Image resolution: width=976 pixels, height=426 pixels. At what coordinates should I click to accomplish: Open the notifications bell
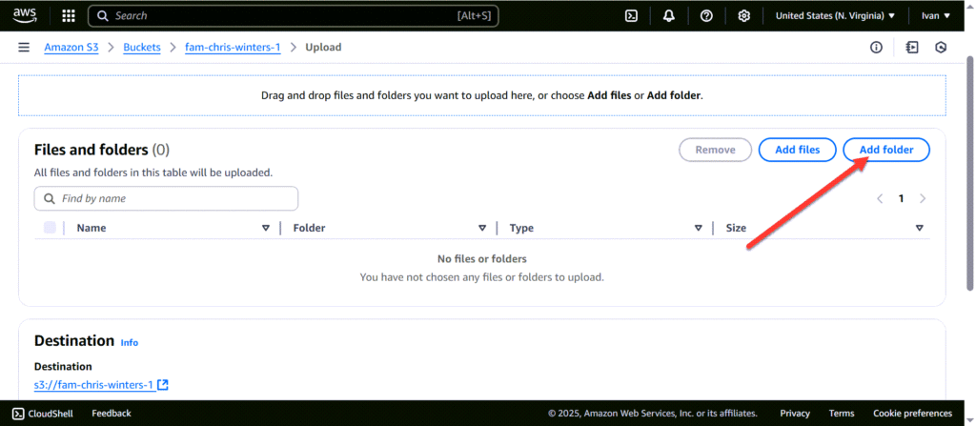point(669,15)
